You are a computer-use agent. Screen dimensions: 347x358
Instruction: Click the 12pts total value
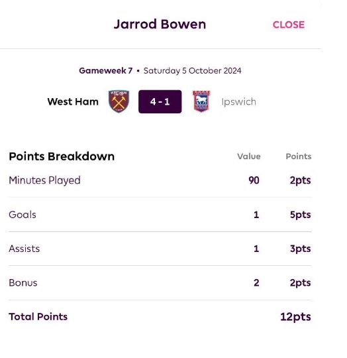click(x=295, y=317)
